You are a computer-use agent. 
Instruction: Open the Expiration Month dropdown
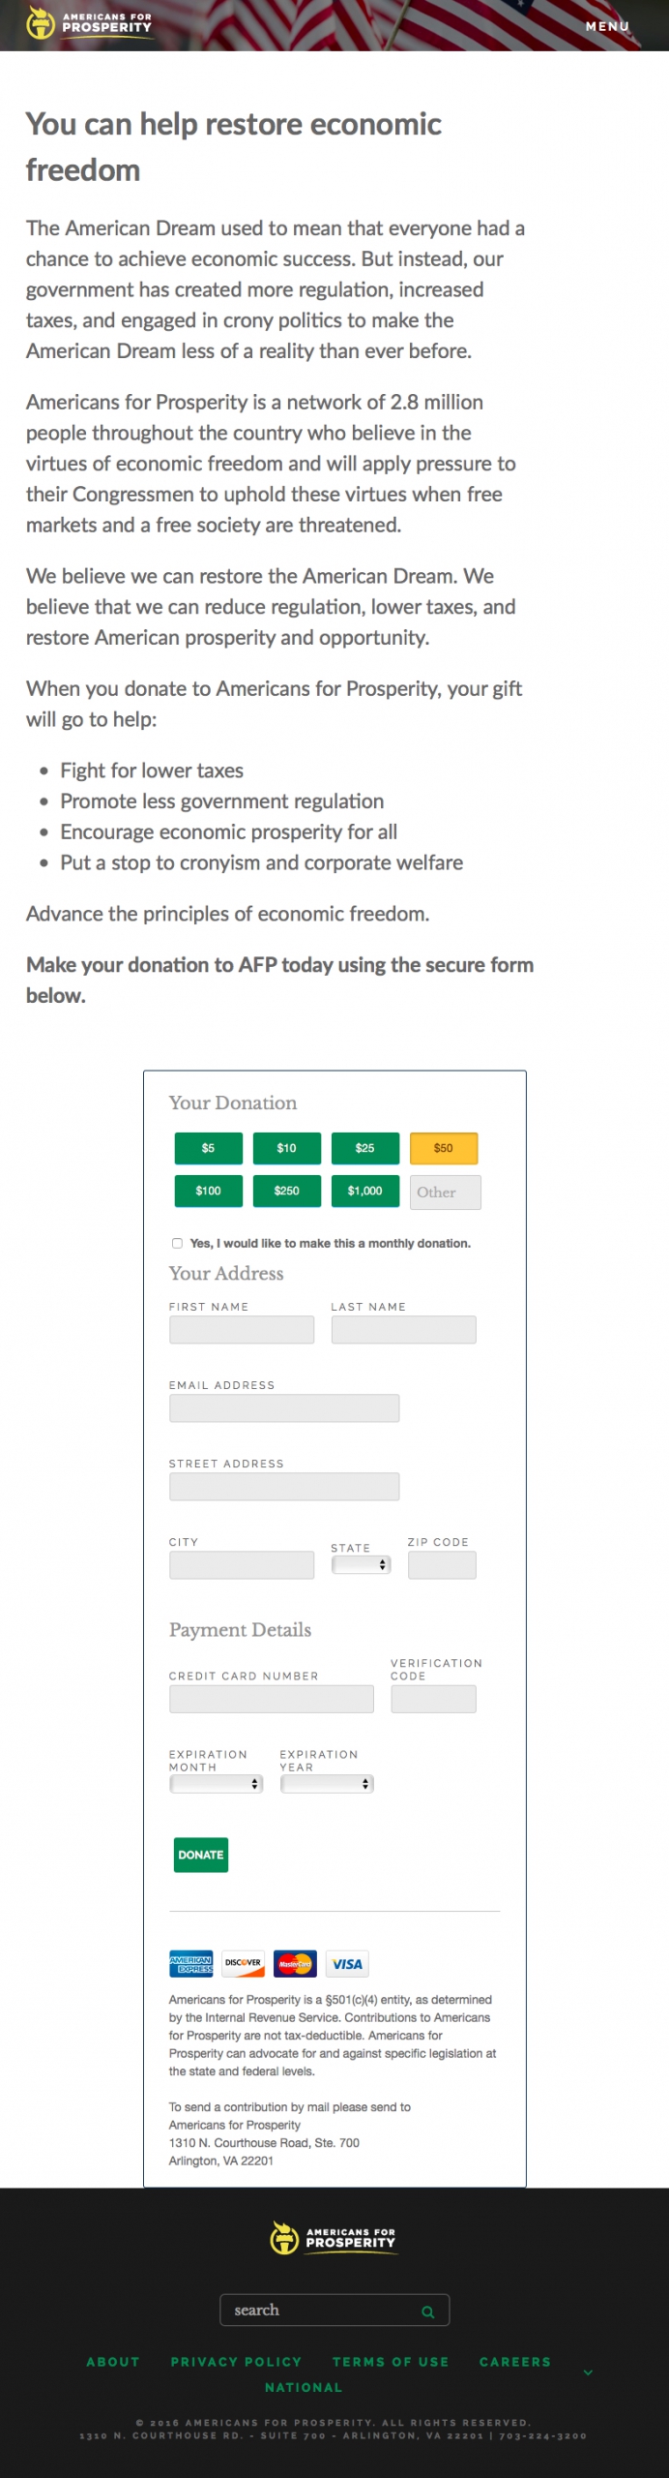coord(217,1783)
